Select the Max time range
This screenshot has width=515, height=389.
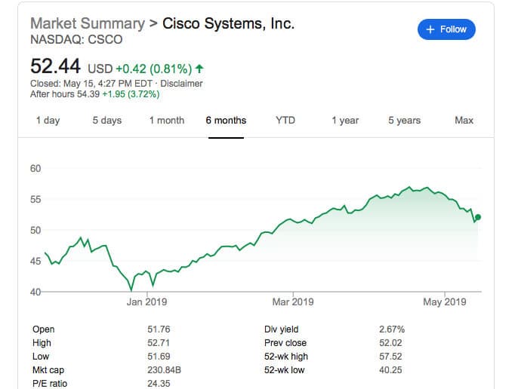pyautogui.click(x=464, y=121)
